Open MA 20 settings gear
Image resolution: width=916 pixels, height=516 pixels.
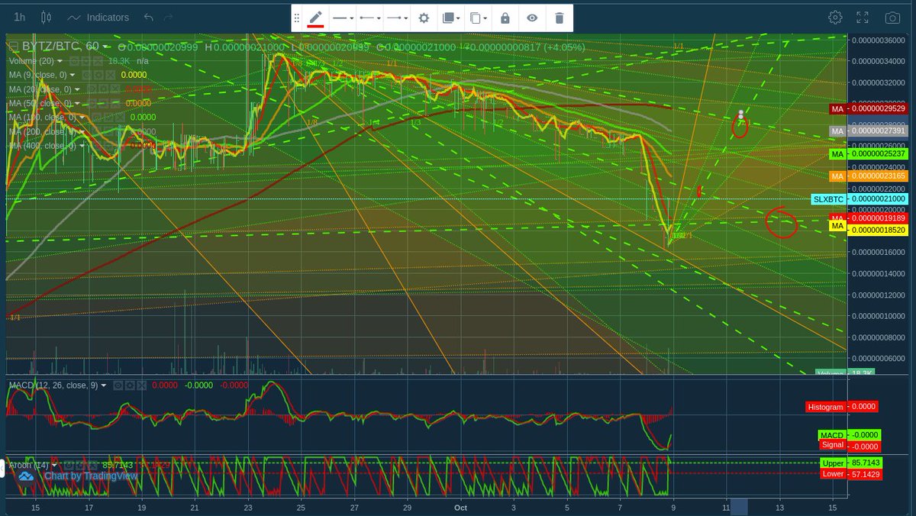(103, 89)
